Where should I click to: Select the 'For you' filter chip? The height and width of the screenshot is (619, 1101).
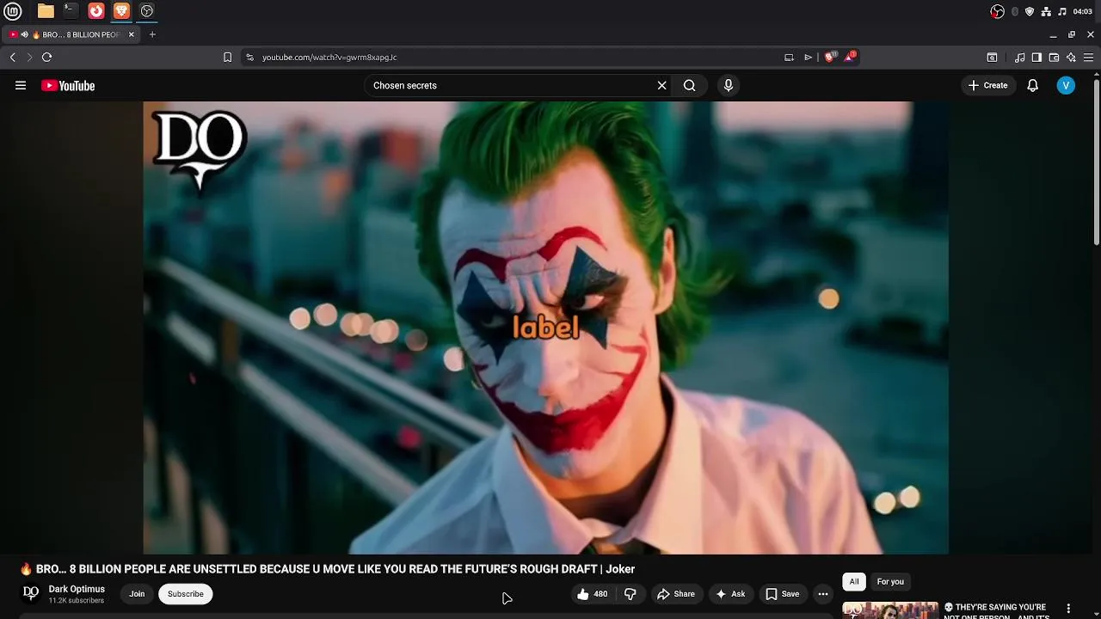[890, 582]
